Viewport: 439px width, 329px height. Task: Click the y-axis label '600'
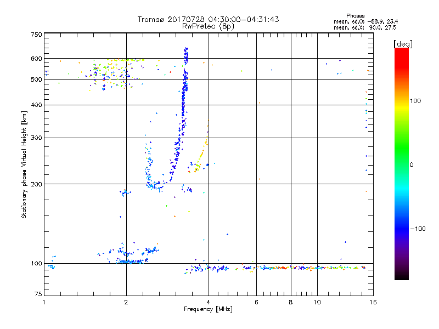coord(36,59)
